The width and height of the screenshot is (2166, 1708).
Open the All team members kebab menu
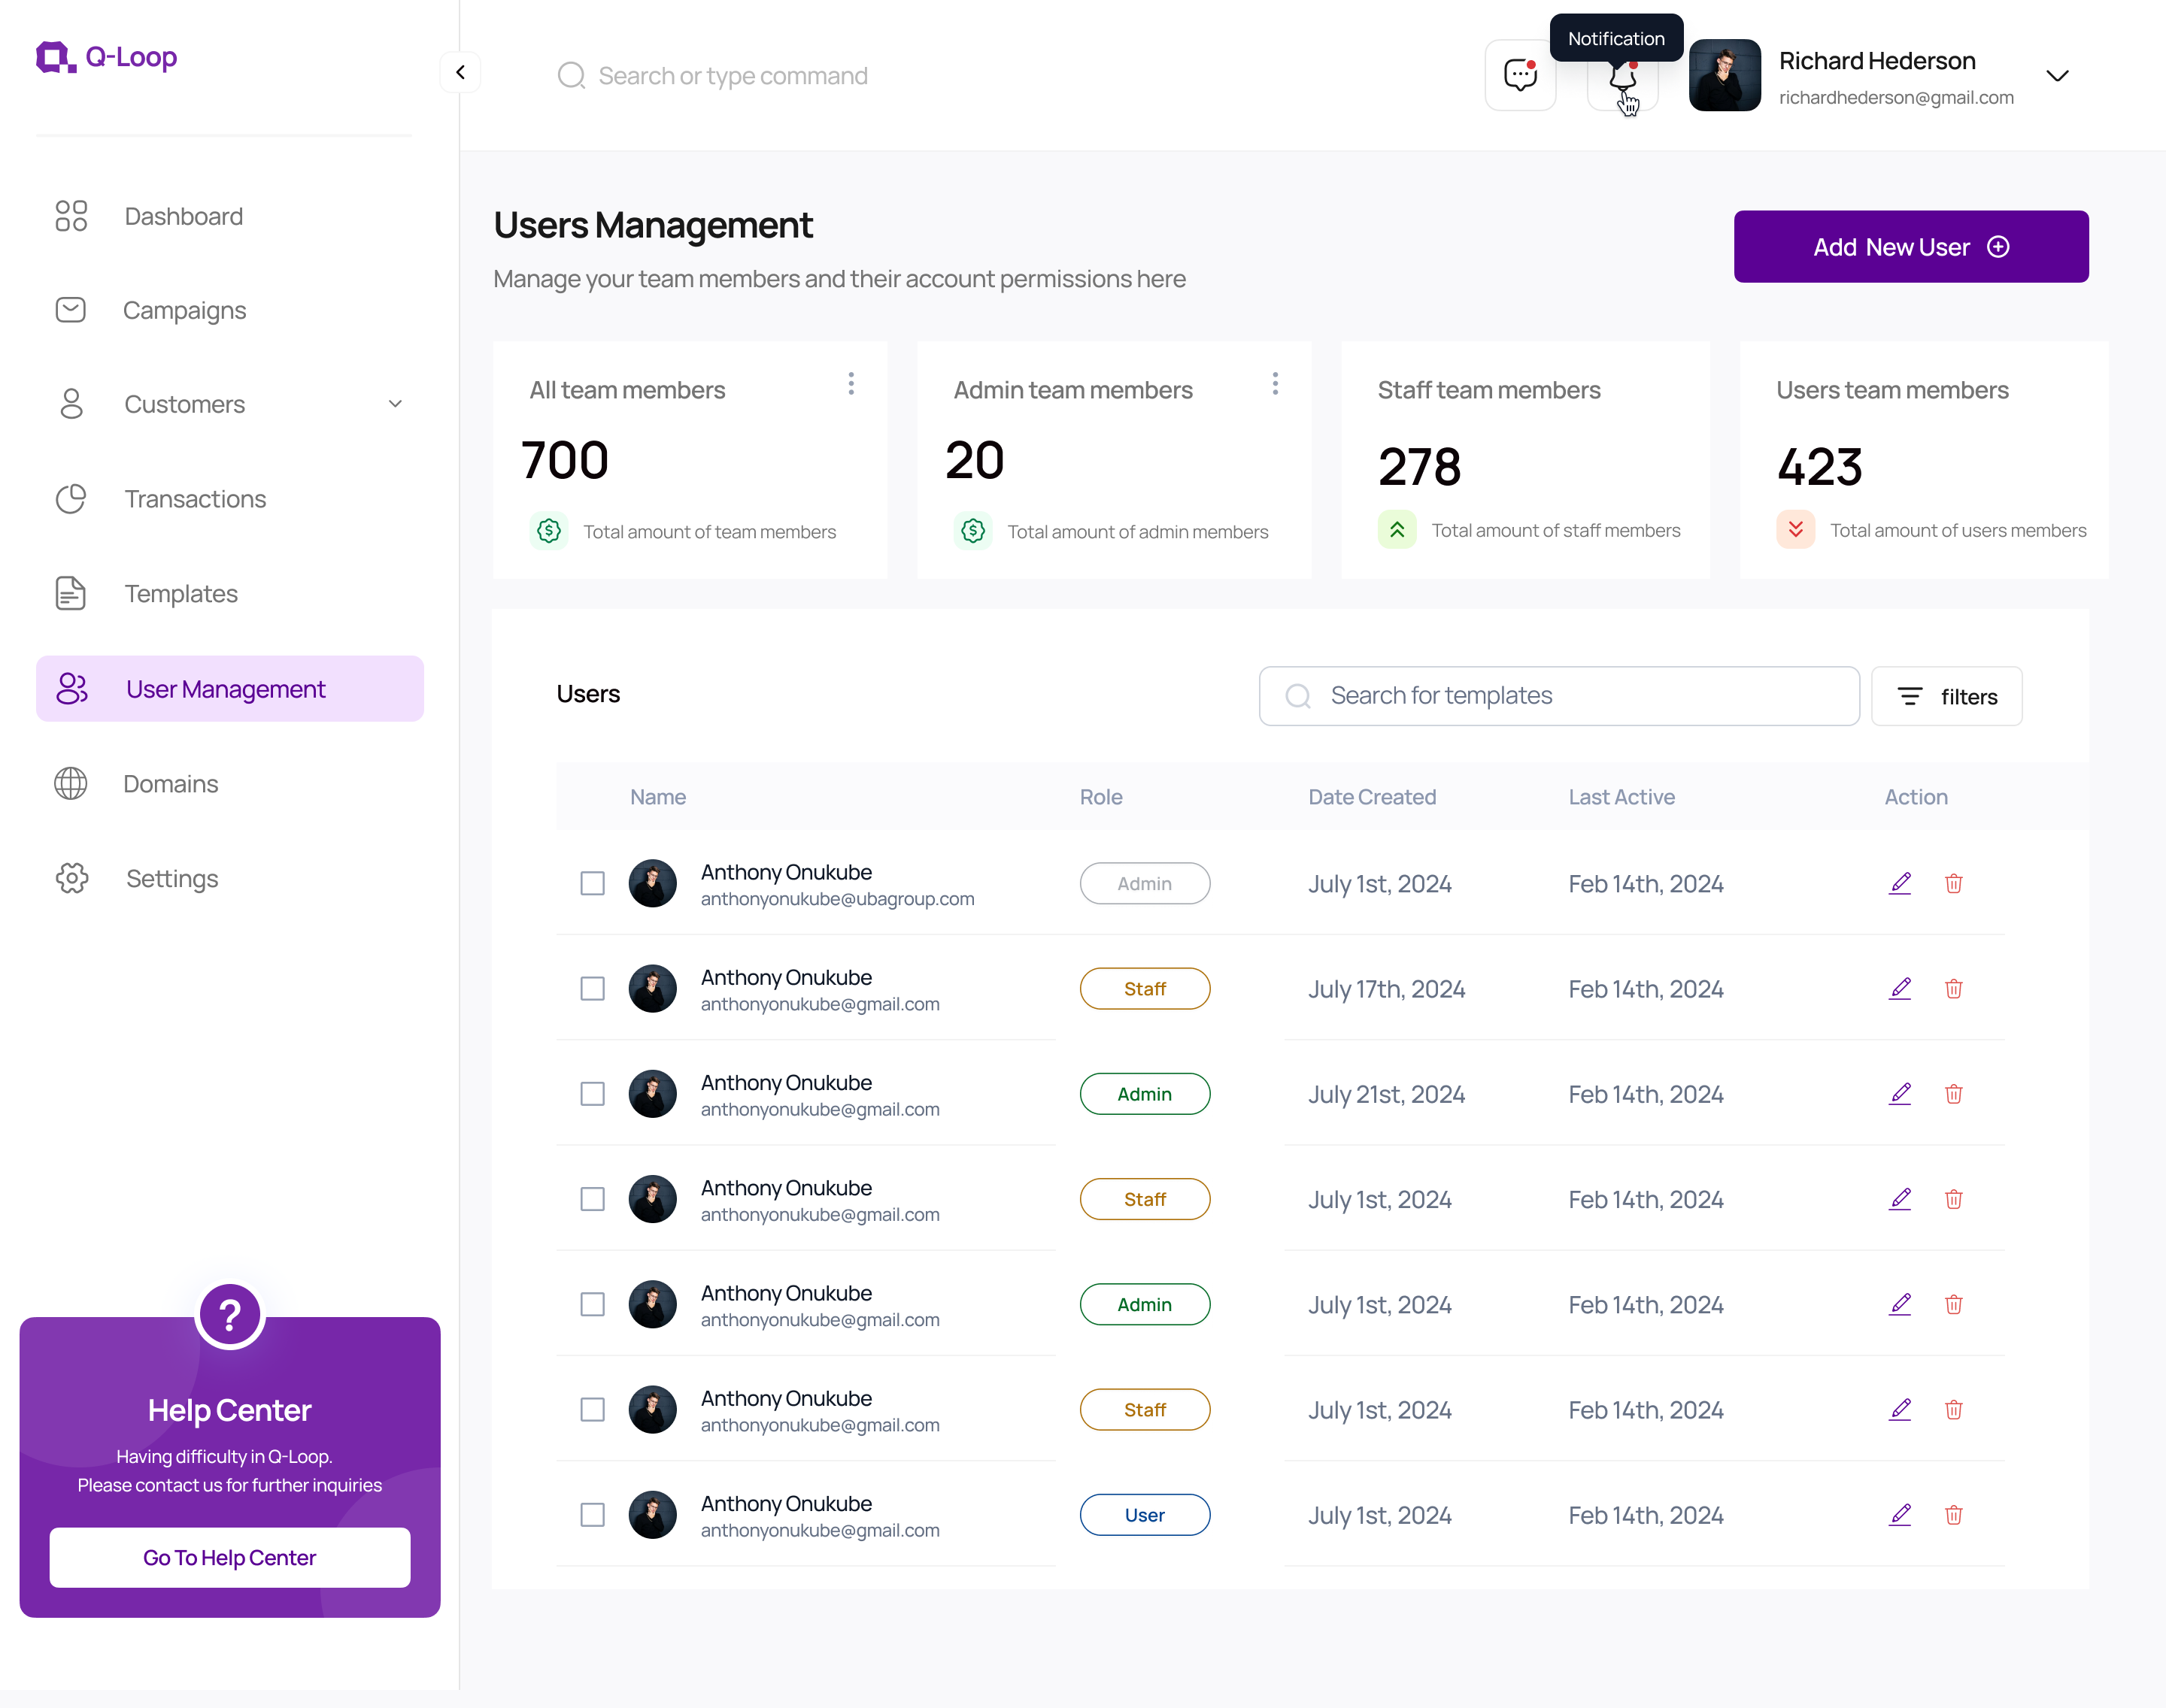851,384
